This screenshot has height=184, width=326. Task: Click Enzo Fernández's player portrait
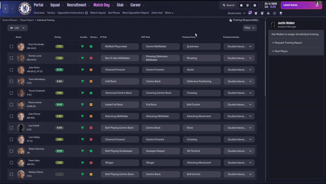click(21, 46)
